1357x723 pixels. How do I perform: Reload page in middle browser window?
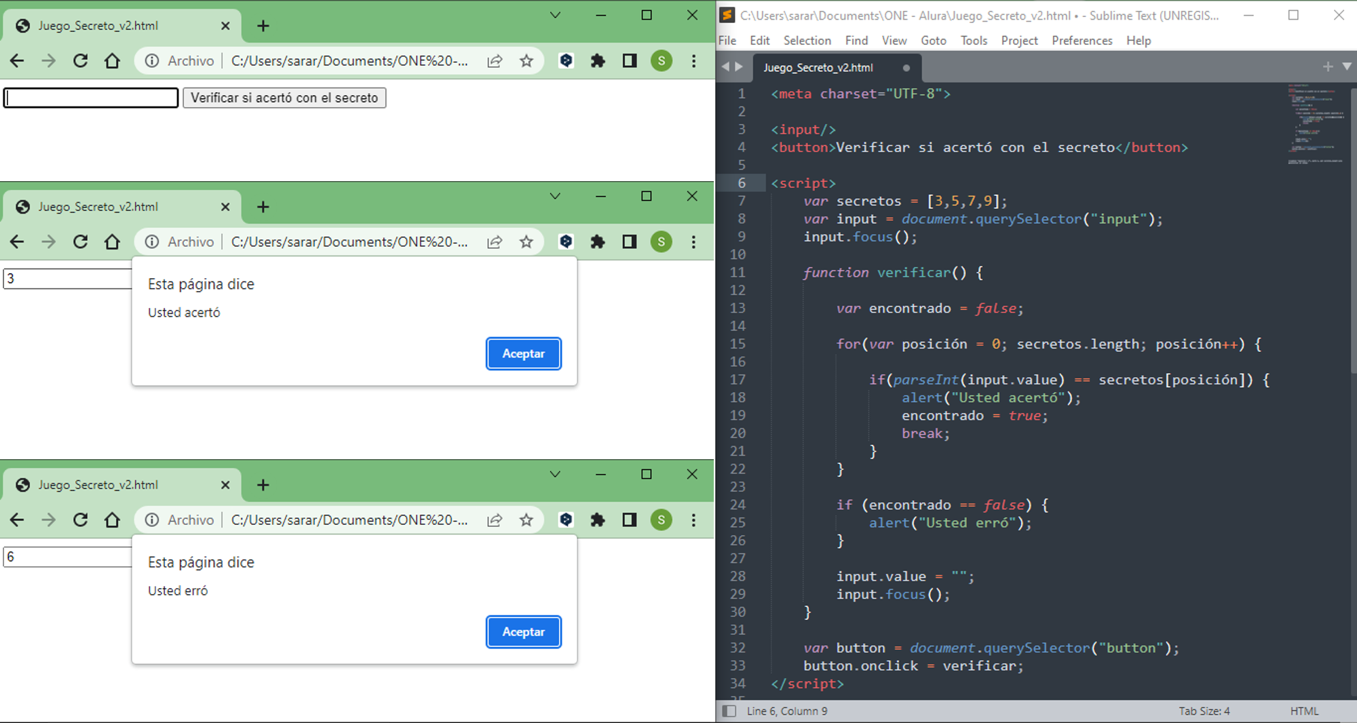coord(80,242)
